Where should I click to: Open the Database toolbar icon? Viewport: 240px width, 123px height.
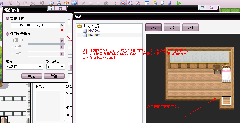147,3
